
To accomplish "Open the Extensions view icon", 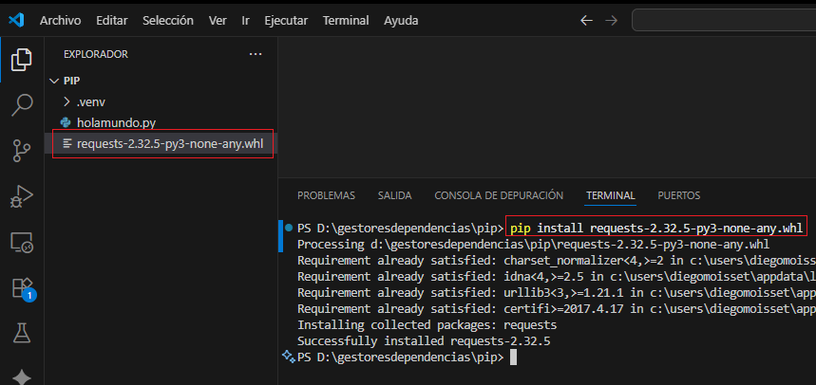I will click(x=21, y=287).
